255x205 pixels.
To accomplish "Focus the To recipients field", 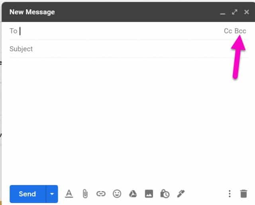I will pos(120,31).
